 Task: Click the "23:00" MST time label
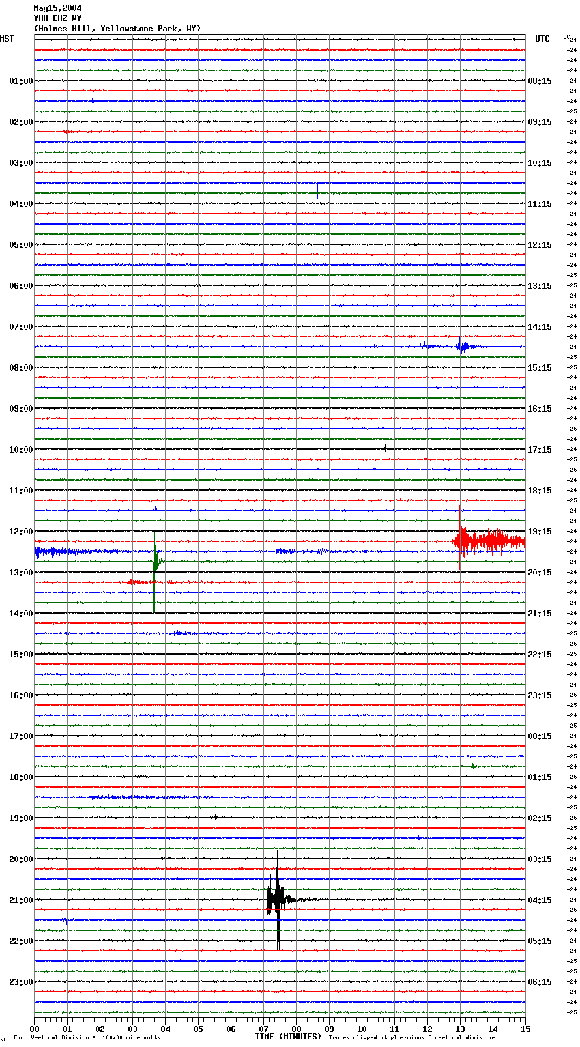pyautogui.click(x=21, y=982)
